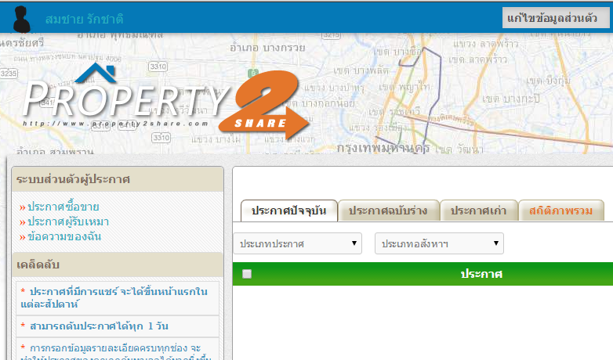Open the ข้อความของฉัน link
Viewport: 613px width, 360px height.
click(64, 236)
